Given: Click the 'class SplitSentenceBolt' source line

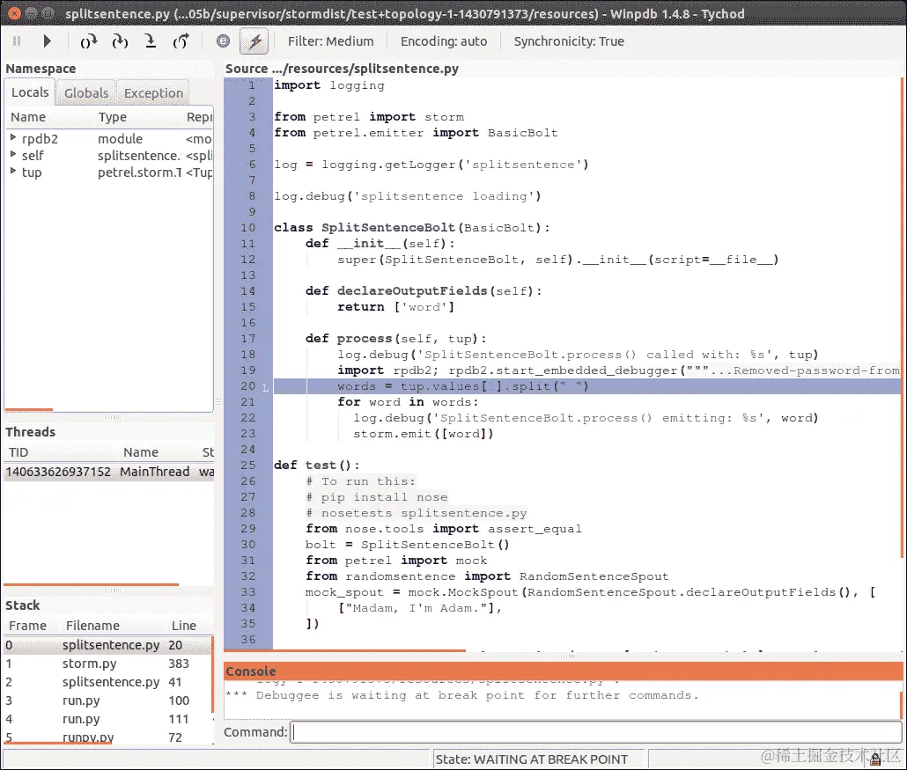Looking at the screenshot, I should (x=412, y=228).
